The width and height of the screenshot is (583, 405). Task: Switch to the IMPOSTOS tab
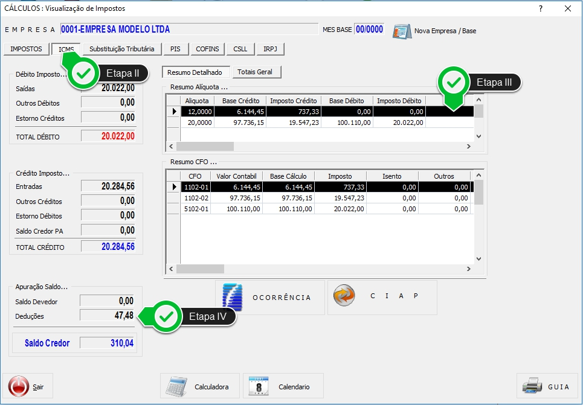[26, 49]
